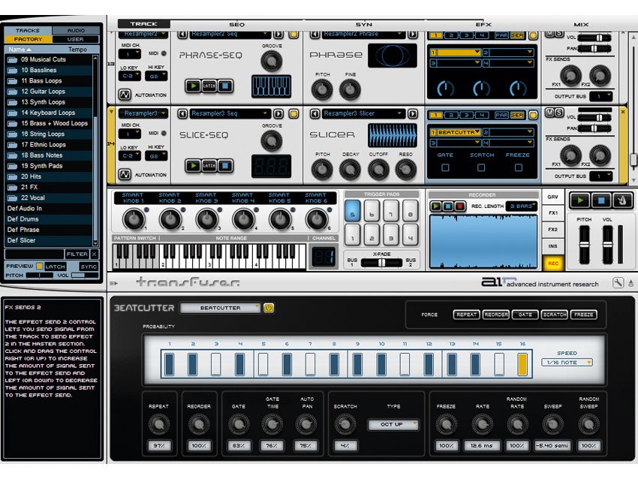Open the Resampler3 track name dropdown
Image resolution: width=638 pixels, height=479 pixels.
143,113
